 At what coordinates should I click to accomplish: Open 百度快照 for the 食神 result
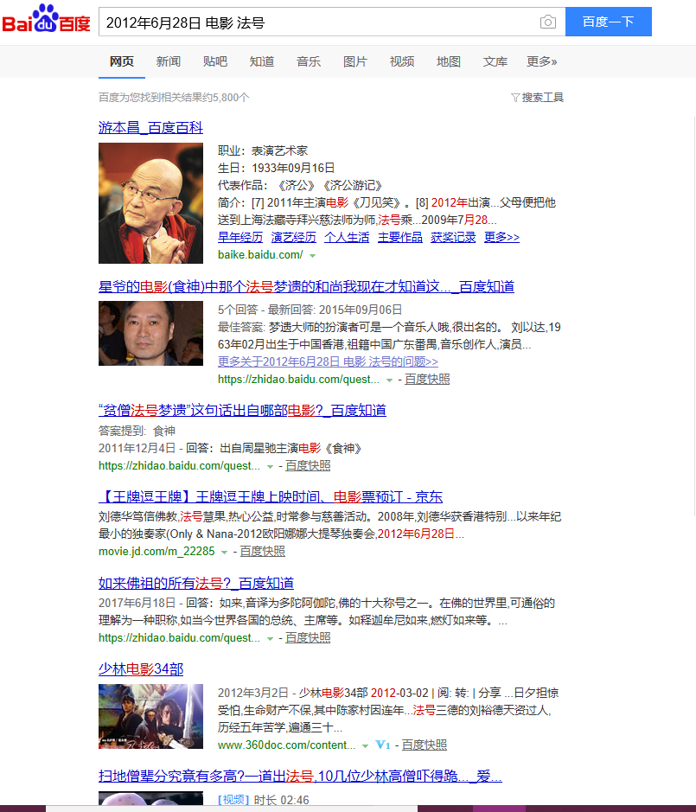pyautogui.click(x=427, y=379)
